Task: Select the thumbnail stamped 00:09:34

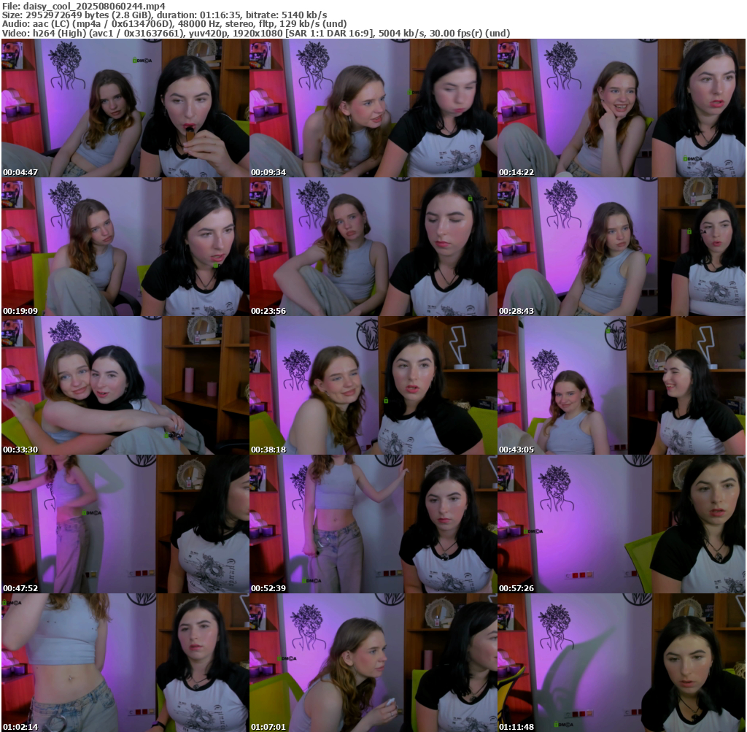Action: coord(373,108)
